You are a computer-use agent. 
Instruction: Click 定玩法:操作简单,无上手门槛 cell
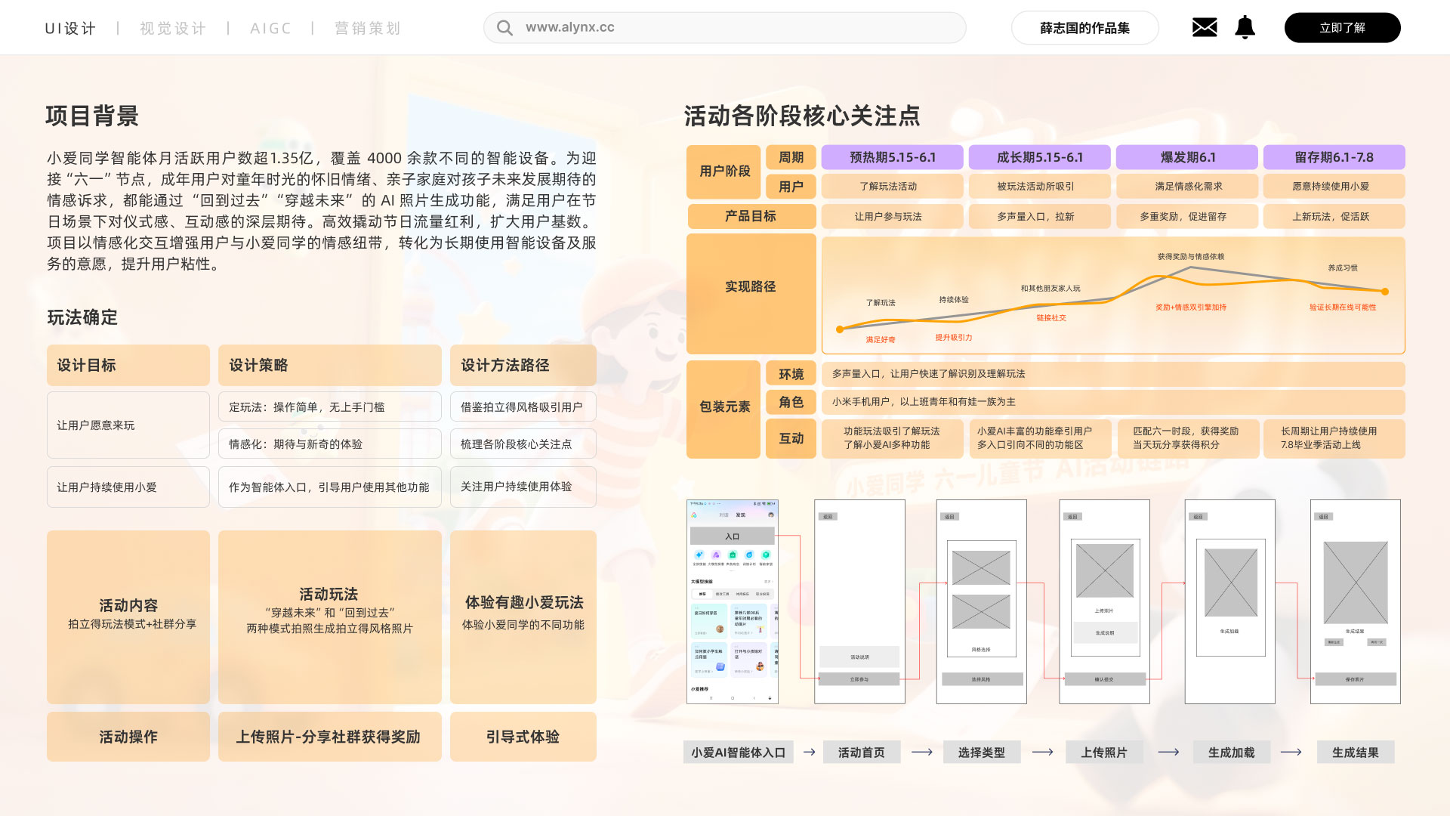pyautogui.click(x=330, y=406)
